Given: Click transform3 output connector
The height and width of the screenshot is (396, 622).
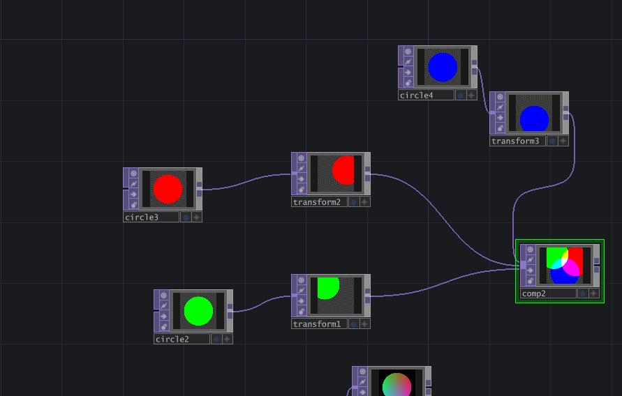Looking at the screenshot, I should pos(565,113).
